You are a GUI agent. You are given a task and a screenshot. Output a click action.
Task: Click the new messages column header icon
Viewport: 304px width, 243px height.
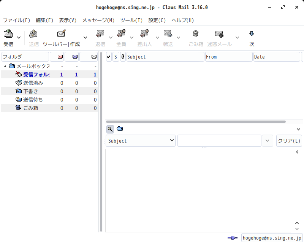coord(60,57)
